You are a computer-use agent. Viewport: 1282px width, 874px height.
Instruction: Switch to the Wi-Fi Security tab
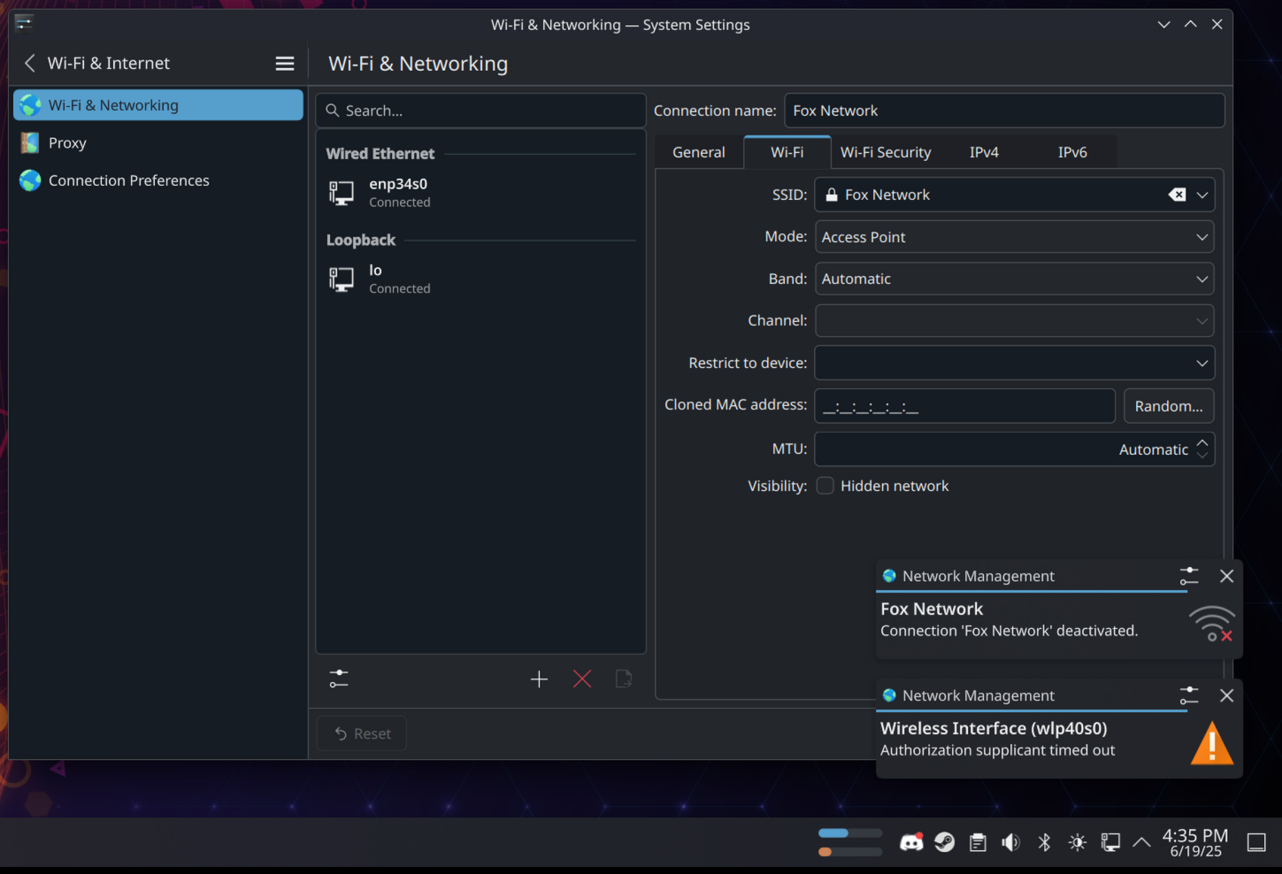[x=885, y=152]
